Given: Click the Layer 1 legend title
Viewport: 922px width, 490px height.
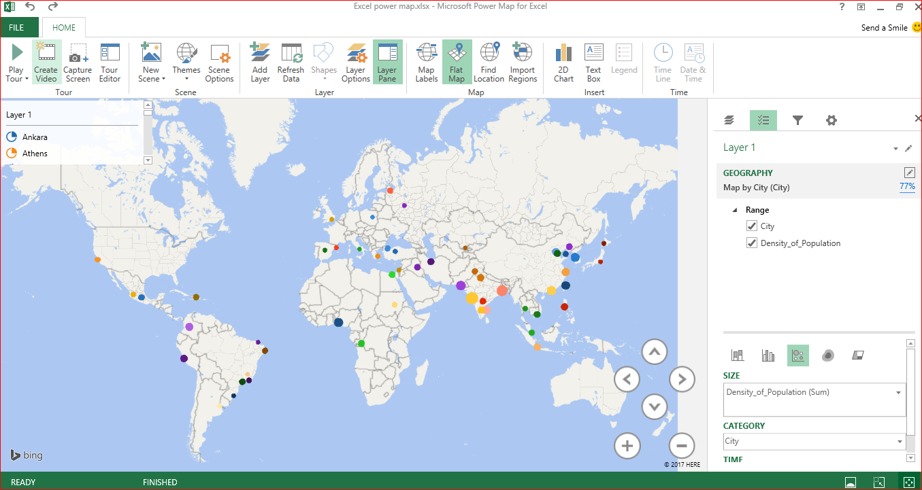Looking at the screenshot, I should pyautogui.click(x=19, y=115).
